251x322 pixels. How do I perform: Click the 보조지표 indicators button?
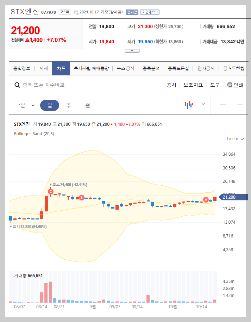coord(193,85)
